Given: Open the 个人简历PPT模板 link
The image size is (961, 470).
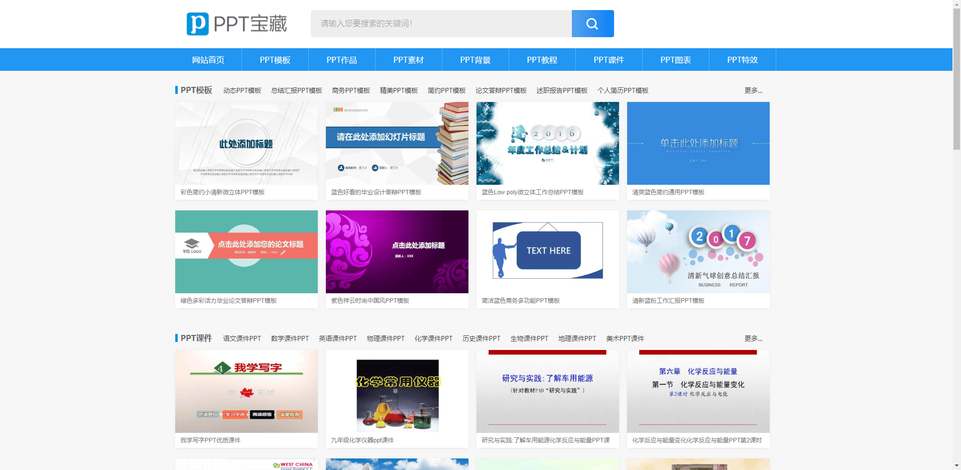Looking at the screenshot, I should point(623,90).
